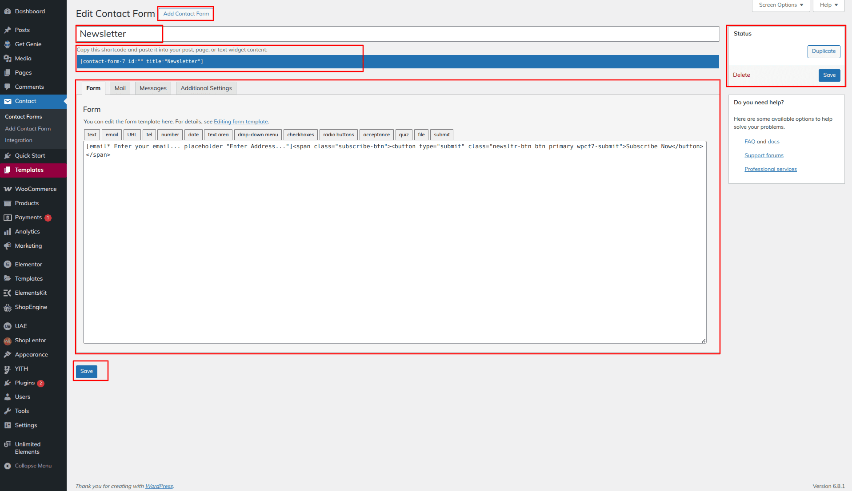Expand the Screen Options panel
Image resolution: width=852 pixels, height=491 pixels.
[780, 5]
